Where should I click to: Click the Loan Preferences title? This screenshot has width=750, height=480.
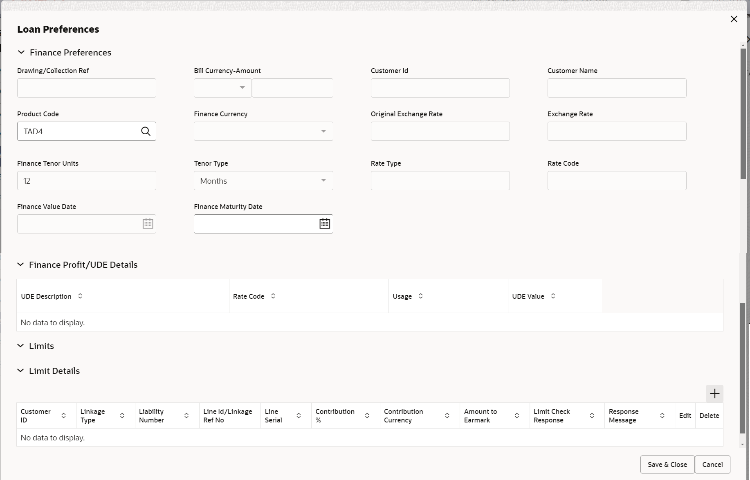(58, 29)
